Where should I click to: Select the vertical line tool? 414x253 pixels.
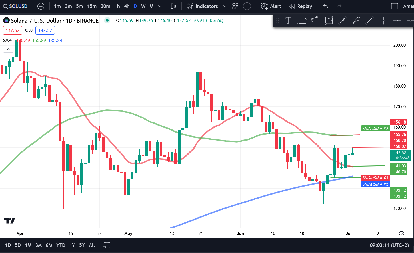tap(383, 20)
